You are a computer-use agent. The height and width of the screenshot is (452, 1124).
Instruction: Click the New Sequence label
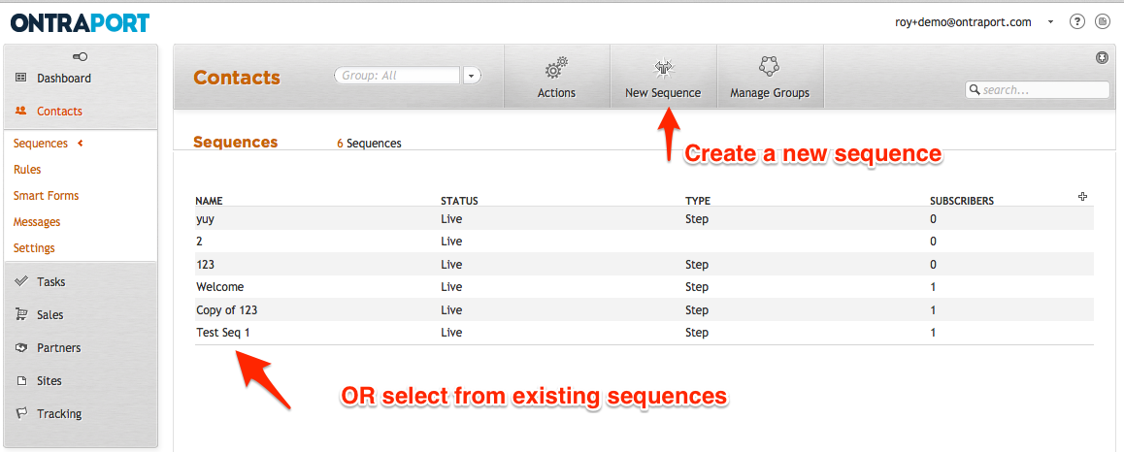663,93
